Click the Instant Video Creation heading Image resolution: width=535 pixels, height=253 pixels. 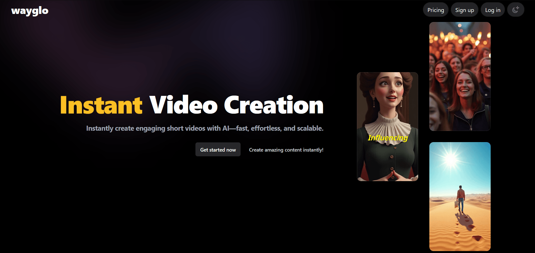click(192, 105)
